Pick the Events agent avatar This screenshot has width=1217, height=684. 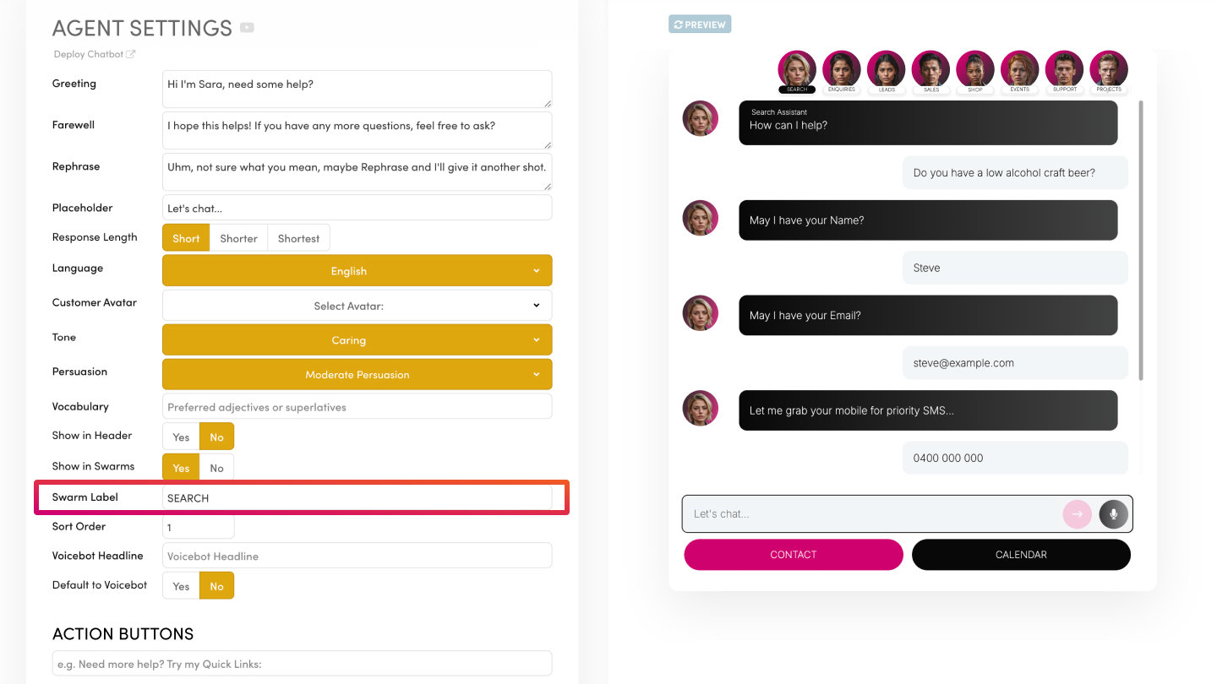coord(1019,69)
